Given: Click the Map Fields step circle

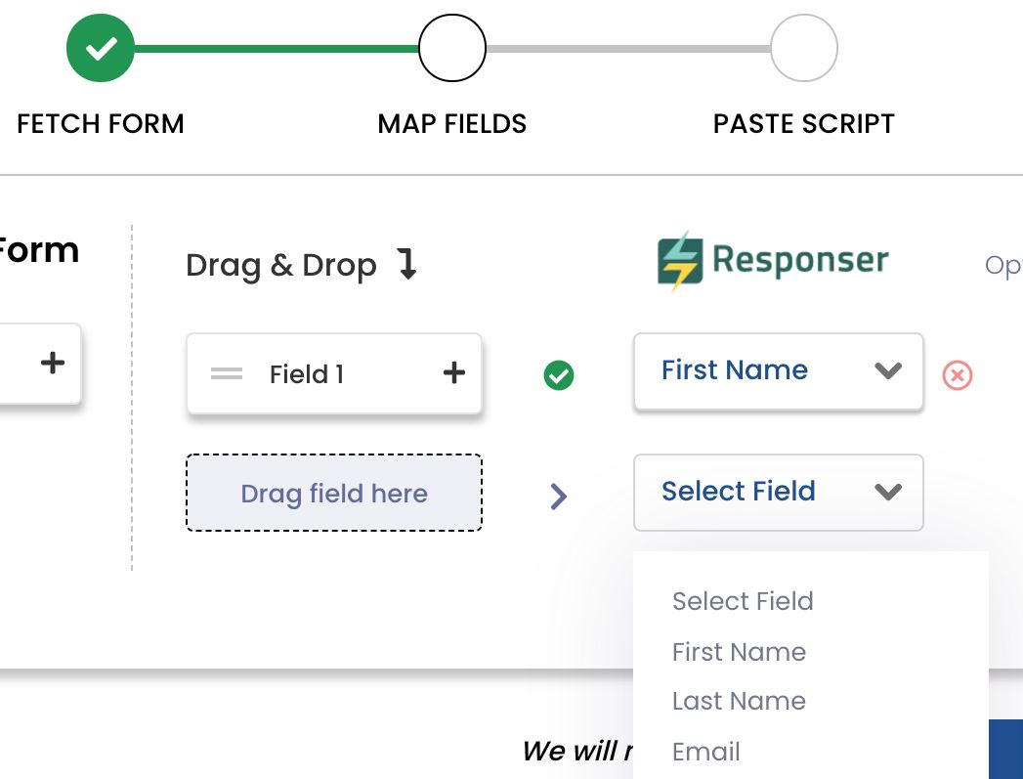Looking at the screenshot, I should coord(451,47).
